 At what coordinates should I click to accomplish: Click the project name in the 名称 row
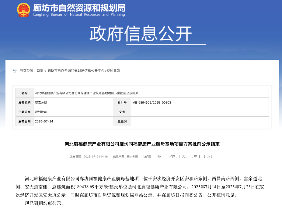[86, 93]
